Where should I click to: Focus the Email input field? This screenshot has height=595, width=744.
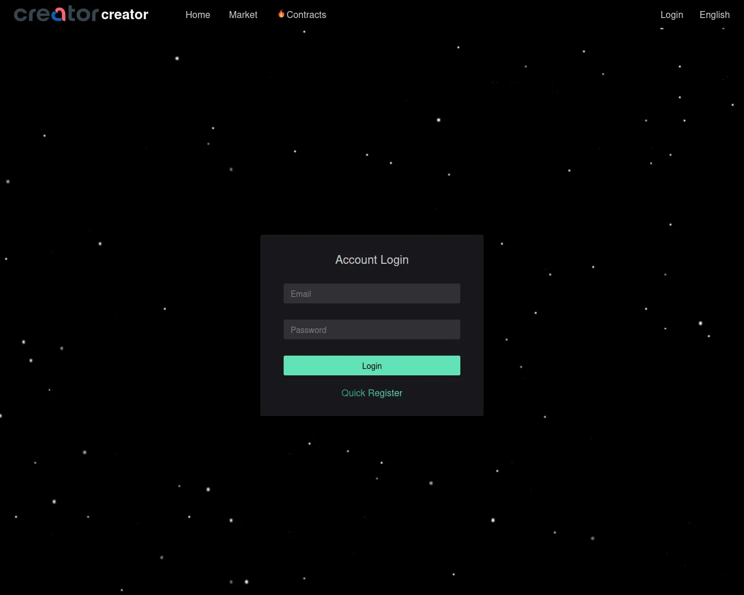(372, 293)
